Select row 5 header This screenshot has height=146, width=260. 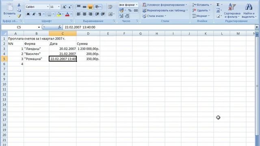tap(4, 59)
